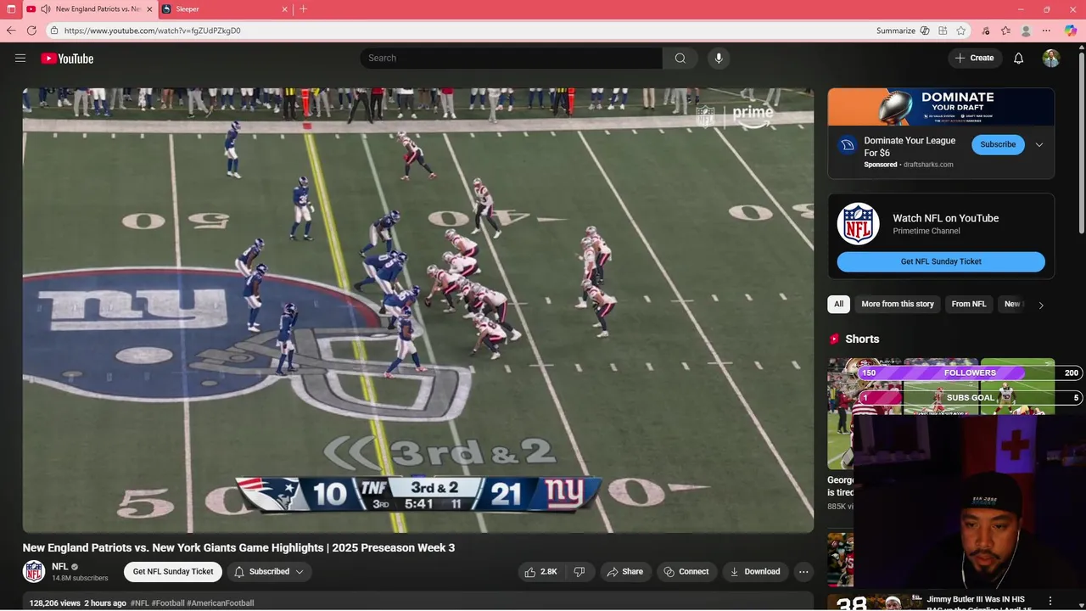Click the blue Get NFL Sunday Ticket button
Image resolution: width=1086 pixels, height=611 pixels.
click(x=941, y=261)
